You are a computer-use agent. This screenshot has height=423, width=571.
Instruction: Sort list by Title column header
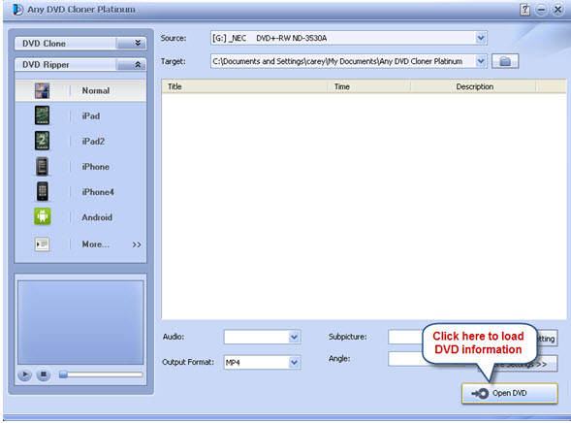[244, 86]
